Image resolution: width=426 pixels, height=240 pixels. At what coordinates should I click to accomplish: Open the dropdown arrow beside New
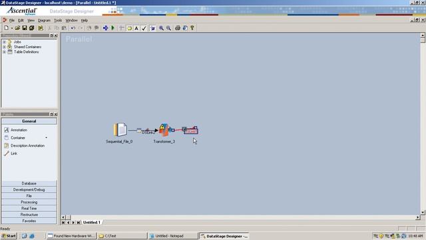12,28
